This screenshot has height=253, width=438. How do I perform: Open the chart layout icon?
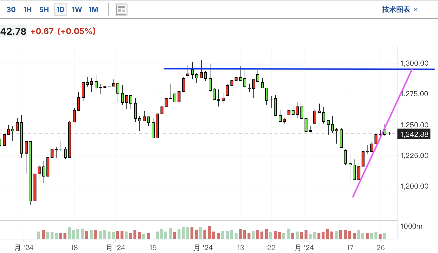click(121, 10)
